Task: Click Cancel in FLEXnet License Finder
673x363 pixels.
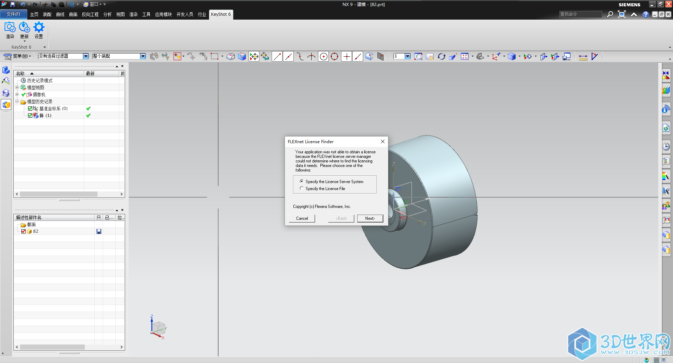Action: (x=302, y=218)
